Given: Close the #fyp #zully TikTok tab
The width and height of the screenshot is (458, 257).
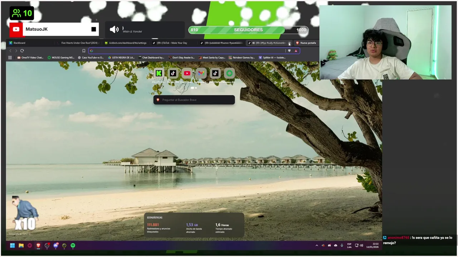Looking at the screenshot, I should click(289, 43).
